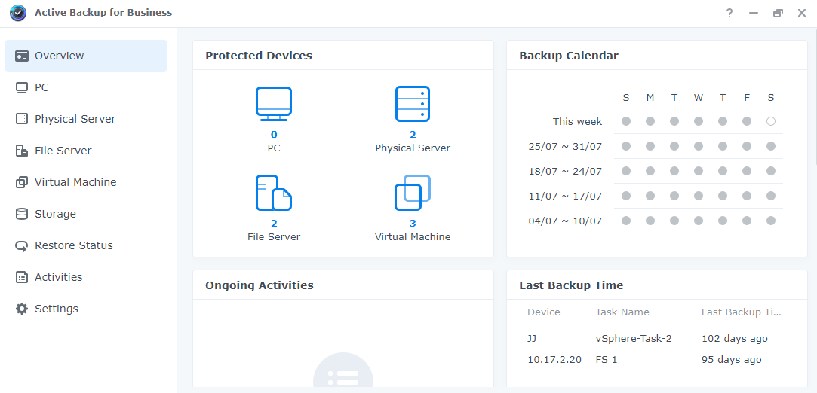Click the 95 days ago entry
817x393 pixels.
coord(732,359)
